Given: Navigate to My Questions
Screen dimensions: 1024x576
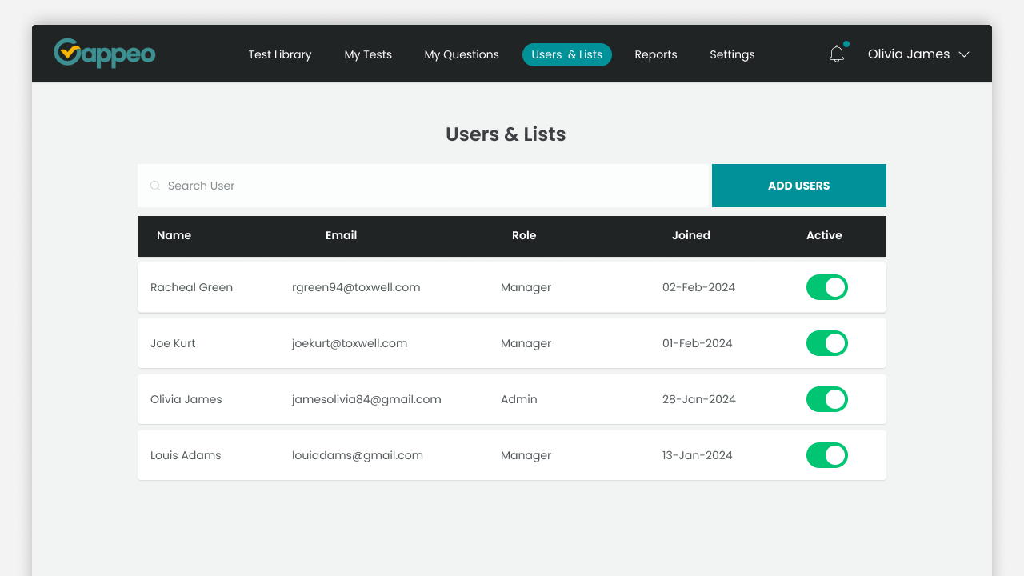Looking at the screenshot, I should tap(462, 54).
